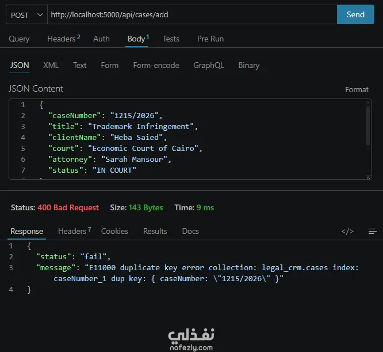Image resolution: width=383 pixels, height=352 pixels.
Task: Select Form-encode body type
Action: 156,65
